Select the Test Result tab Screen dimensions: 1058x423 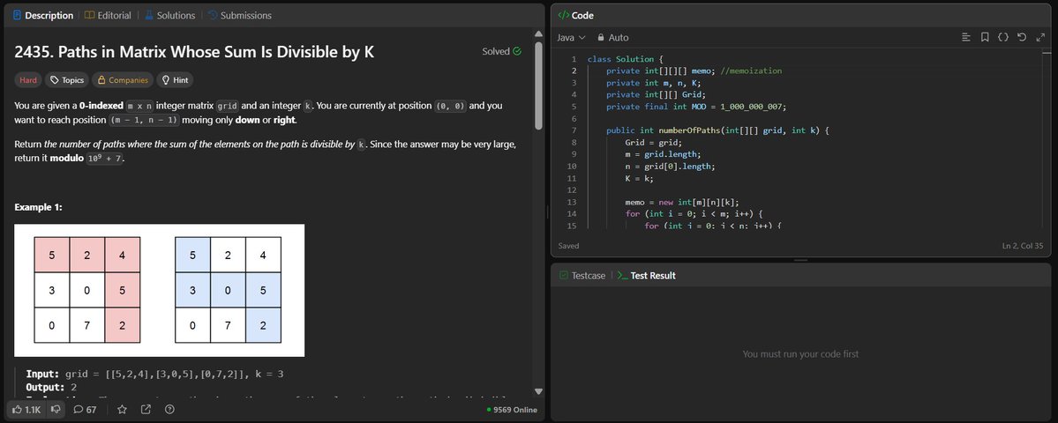pos(647,276)
